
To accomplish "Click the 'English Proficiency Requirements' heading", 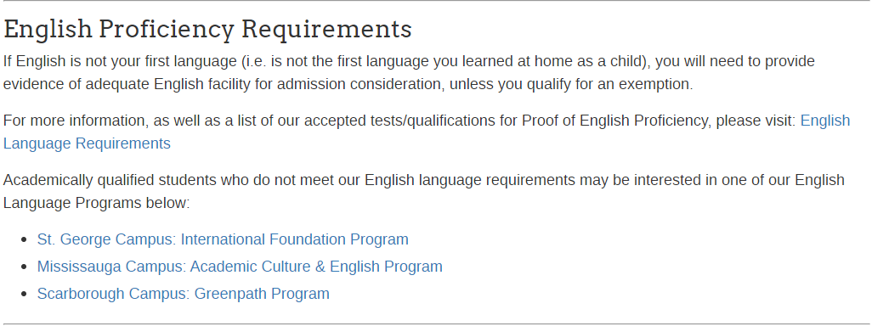I will (207, 30).
